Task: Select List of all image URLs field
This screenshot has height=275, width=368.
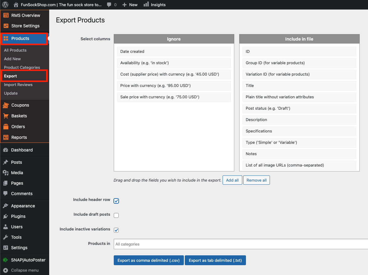Action: [299, 165]
